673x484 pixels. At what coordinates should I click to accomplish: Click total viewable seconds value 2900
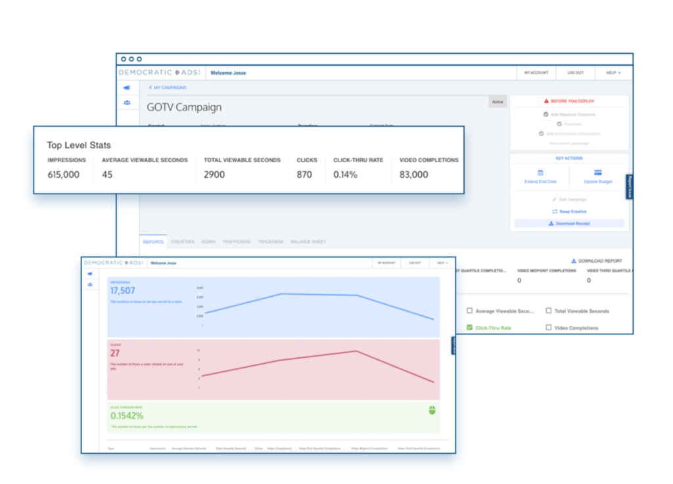[x=214, y=175]
